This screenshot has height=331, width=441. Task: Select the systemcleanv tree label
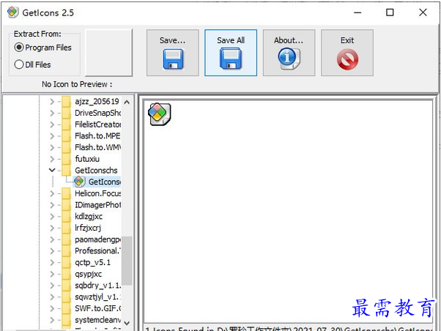(x=98, y=320)
